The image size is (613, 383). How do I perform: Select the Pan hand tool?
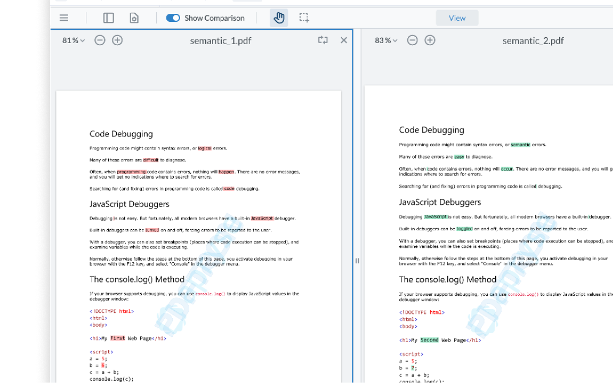pos(279,18)
